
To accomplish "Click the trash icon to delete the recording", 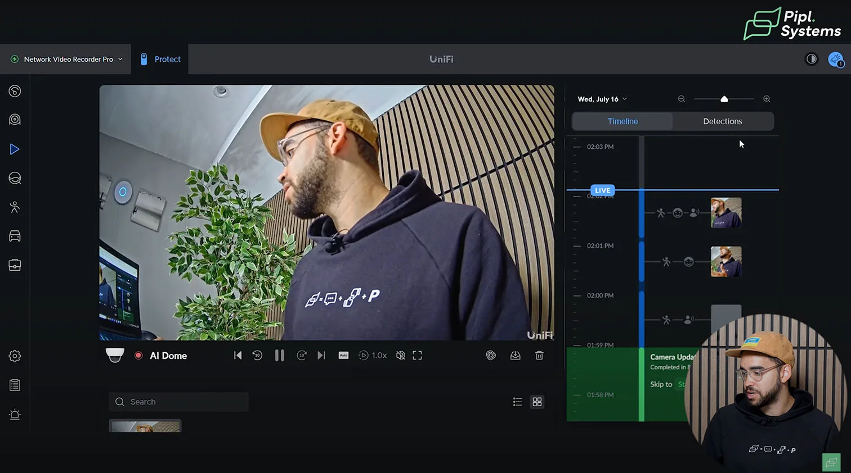I will coord(539,356).
